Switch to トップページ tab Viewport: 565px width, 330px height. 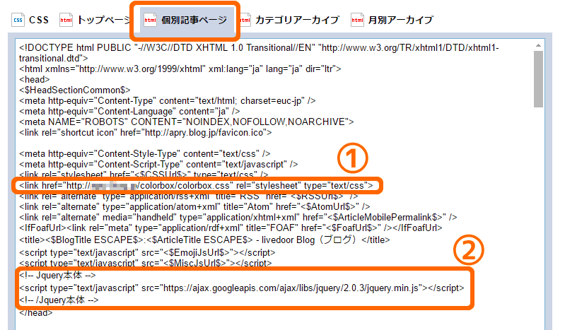coord(95,20)
